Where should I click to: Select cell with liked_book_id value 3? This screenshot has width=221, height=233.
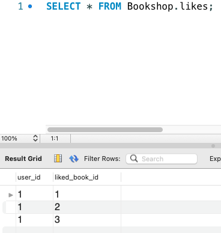tap(87, 220)
